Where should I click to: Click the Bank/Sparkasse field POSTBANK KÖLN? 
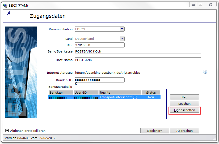click(x=138, y=51)
